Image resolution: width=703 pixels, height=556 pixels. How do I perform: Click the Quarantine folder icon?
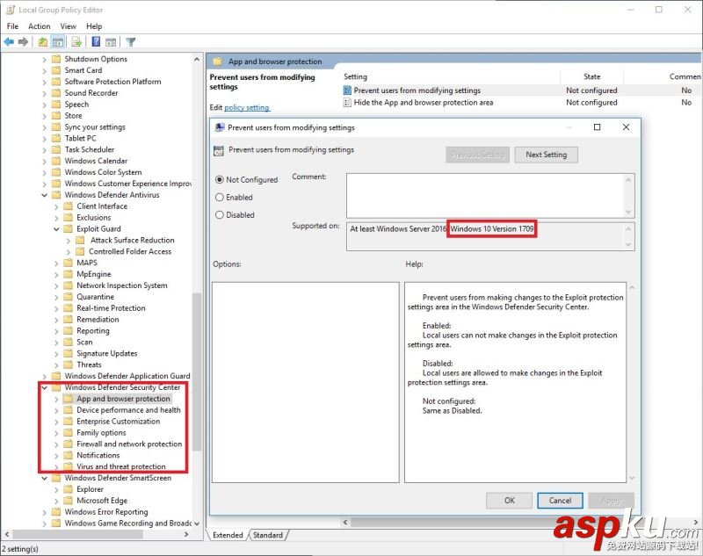[x=69, y=297]
